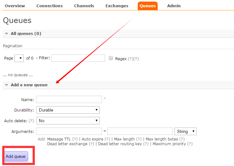Open the Overview tab
234x166 pixels.
(15, 6)
